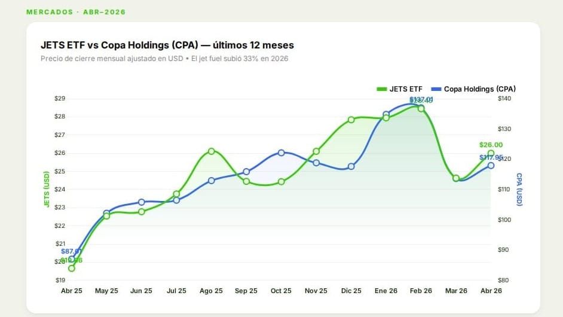The width and height of the screenshot is (563, 317).
Task: Click the $19 left axis label
Action: pos(60,280)
